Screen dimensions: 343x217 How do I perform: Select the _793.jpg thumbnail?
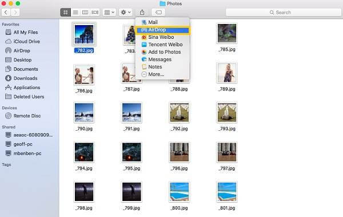click(227, 112)
